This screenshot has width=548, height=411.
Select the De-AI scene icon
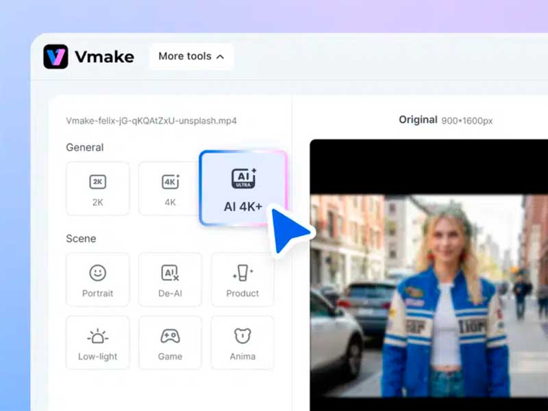pos(170,273)
